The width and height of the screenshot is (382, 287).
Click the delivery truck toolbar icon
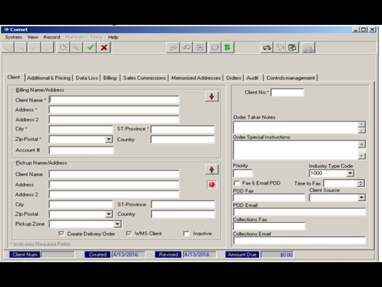pos(308,47)
